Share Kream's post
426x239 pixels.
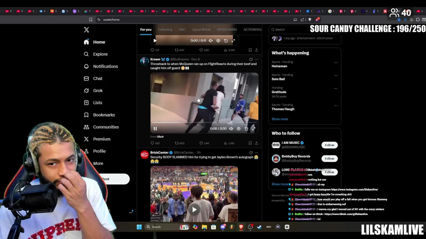click(256, 143)
